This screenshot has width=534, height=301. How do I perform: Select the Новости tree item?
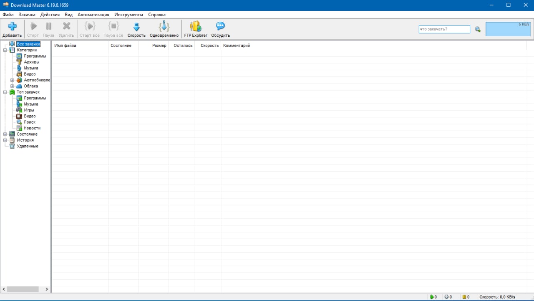[32, 128]
